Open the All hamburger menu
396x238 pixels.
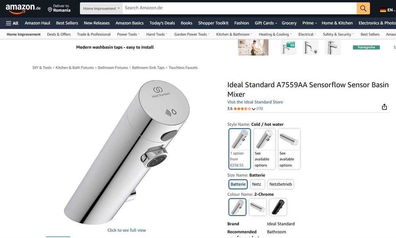coord(12,23)
